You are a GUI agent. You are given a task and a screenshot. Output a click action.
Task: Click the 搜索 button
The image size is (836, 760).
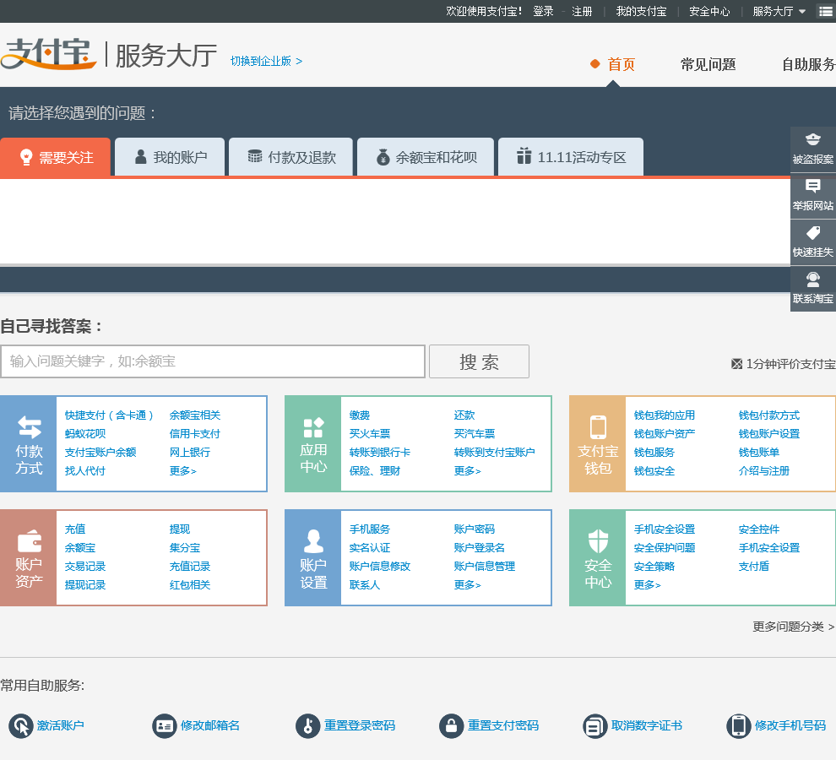pos(480,361)
